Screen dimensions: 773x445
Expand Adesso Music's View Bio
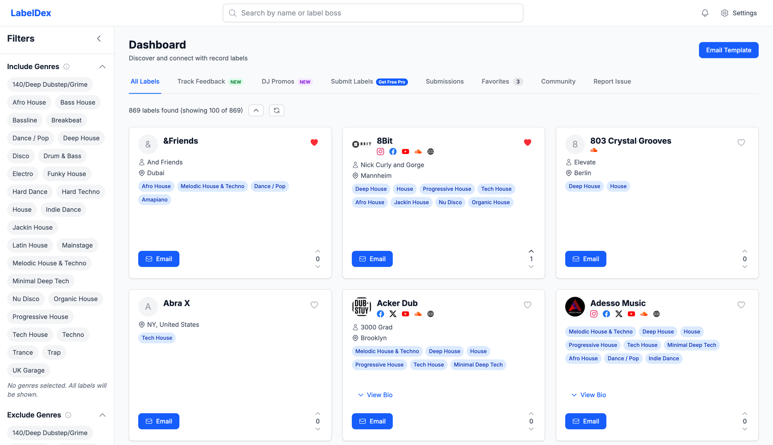588,395
